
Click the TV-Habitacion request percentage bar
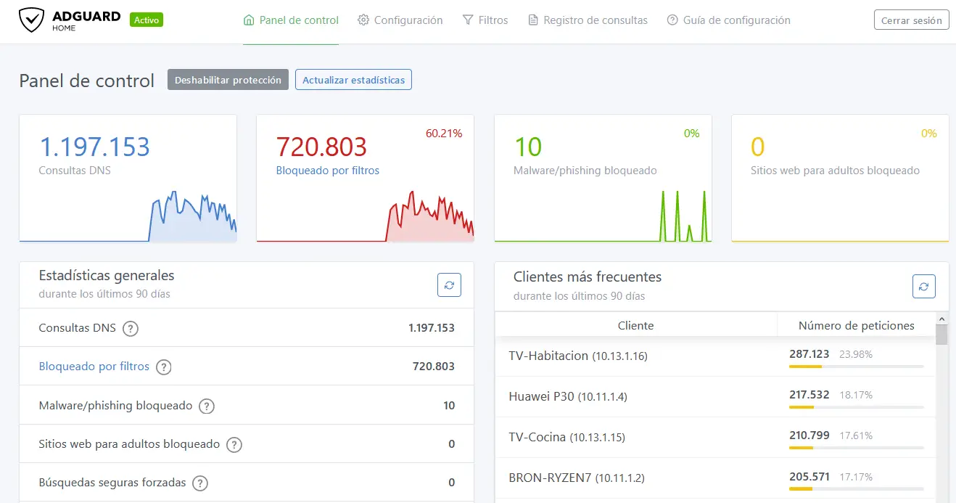(856, 367)
